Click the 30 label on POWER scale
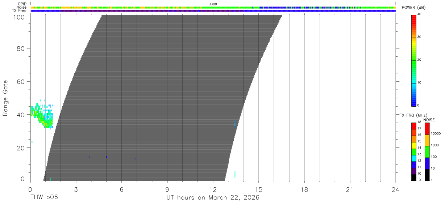Viewport: 445px width, 205px height. [x=420, y=37]
